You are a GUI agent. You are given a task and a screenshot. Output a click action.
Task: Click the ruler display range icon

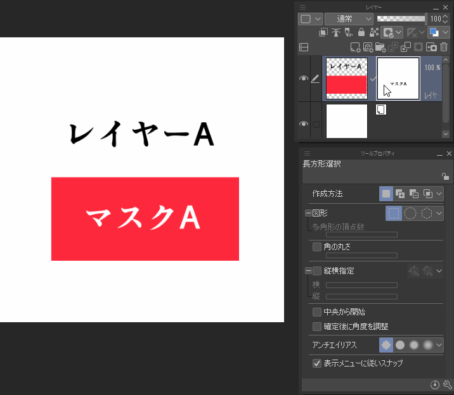coord(412,33)
